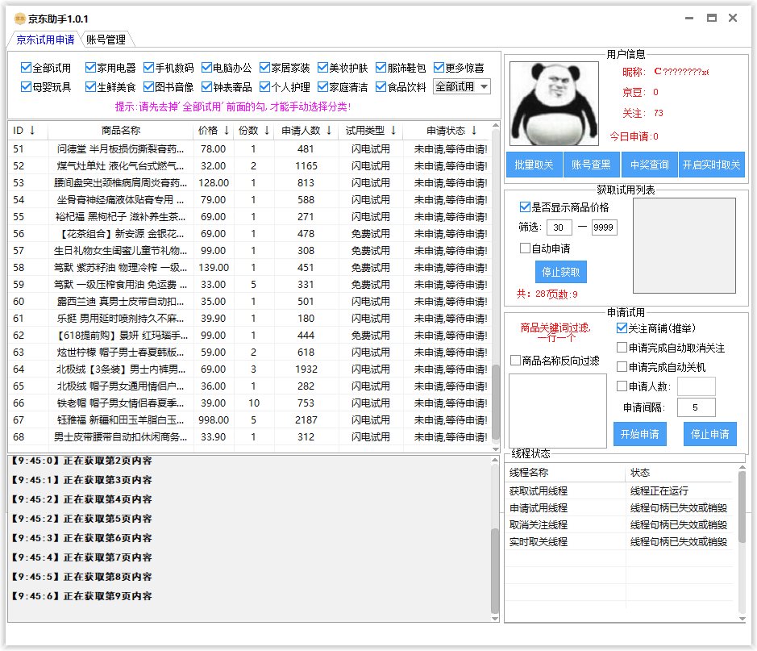Image resolution: width=757 pixels, height=651 pixels.
Task: Click the 停止获取 button
Action: pos(560,272)
